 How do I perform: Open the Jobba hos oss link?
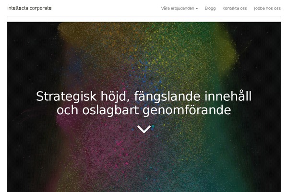tap(267, 8)
